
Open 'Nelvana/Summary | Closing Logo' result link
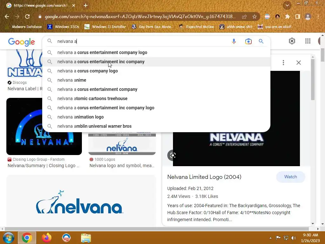point(43,166)
